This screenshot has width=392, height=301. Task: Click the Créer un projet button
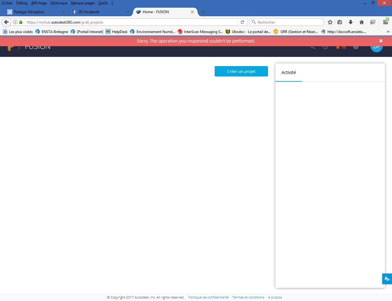pos(241,71)
